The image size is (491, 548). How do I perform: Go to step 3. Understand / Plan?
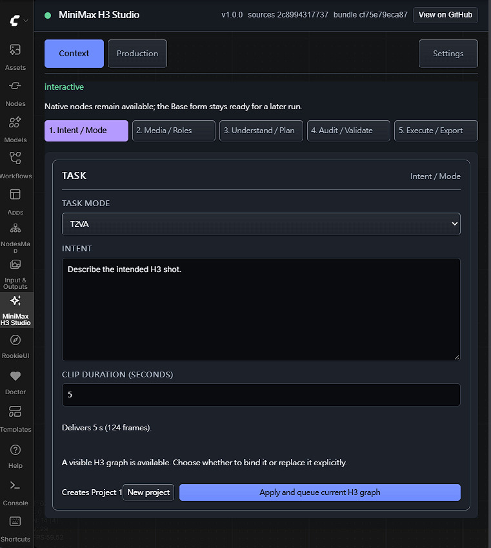click(261, 131)
